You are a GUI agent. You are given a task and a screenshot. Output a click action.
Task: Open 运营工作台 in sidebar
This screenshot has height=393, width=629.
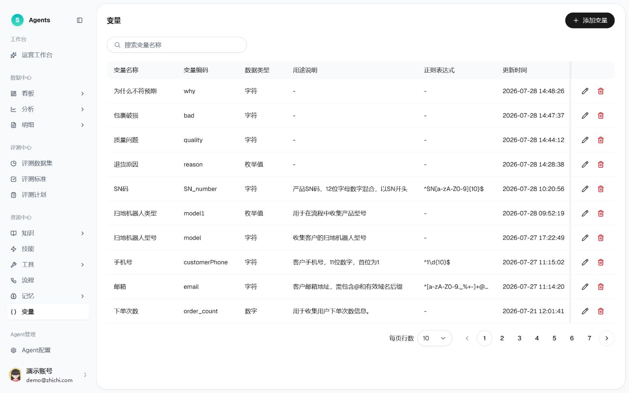[48, 55]
